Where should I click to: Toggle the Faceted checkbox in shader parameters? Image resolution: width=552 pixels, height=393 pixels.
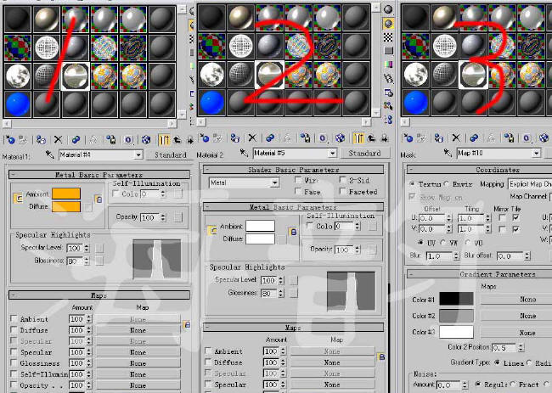[342, 193]
